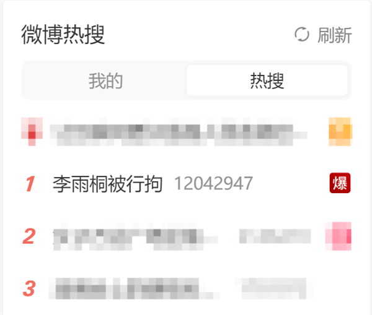
Task: Click the dark red 爆 badge
Action: 340,183
